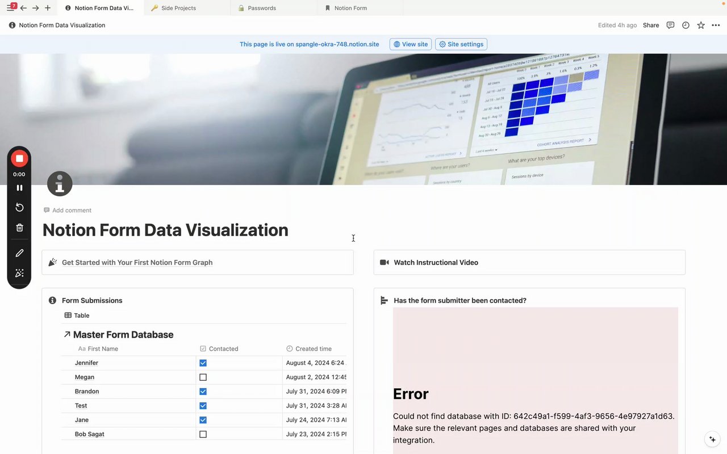Screen dimensions: 727x454
Task: Click the breadcrumb page title in top bar
Action: pyautogui.click(x=62, y=25)
